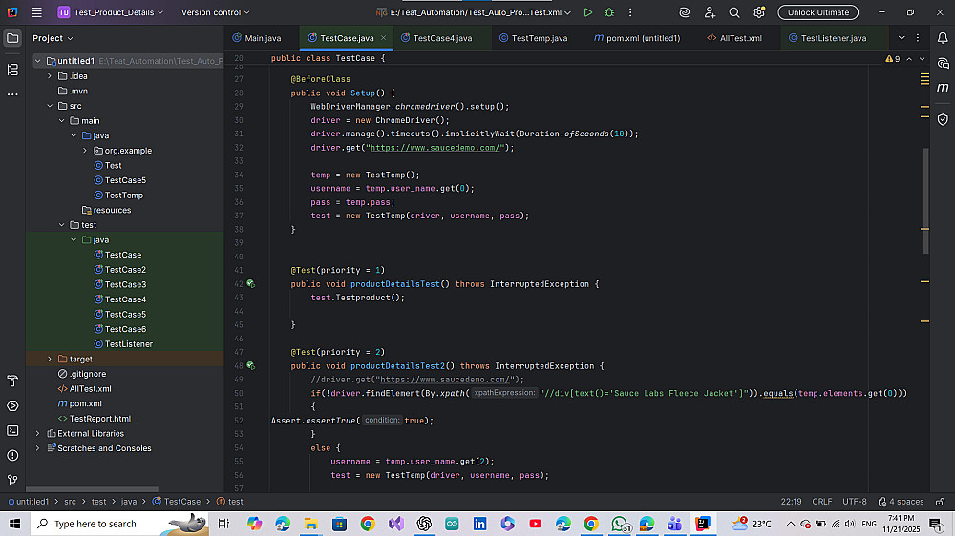955x536 pixels.
Task: Show the Problems tool window
Action: tap(12, 455)
